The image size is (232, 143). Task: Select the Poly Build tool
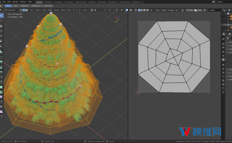point(1,87)
